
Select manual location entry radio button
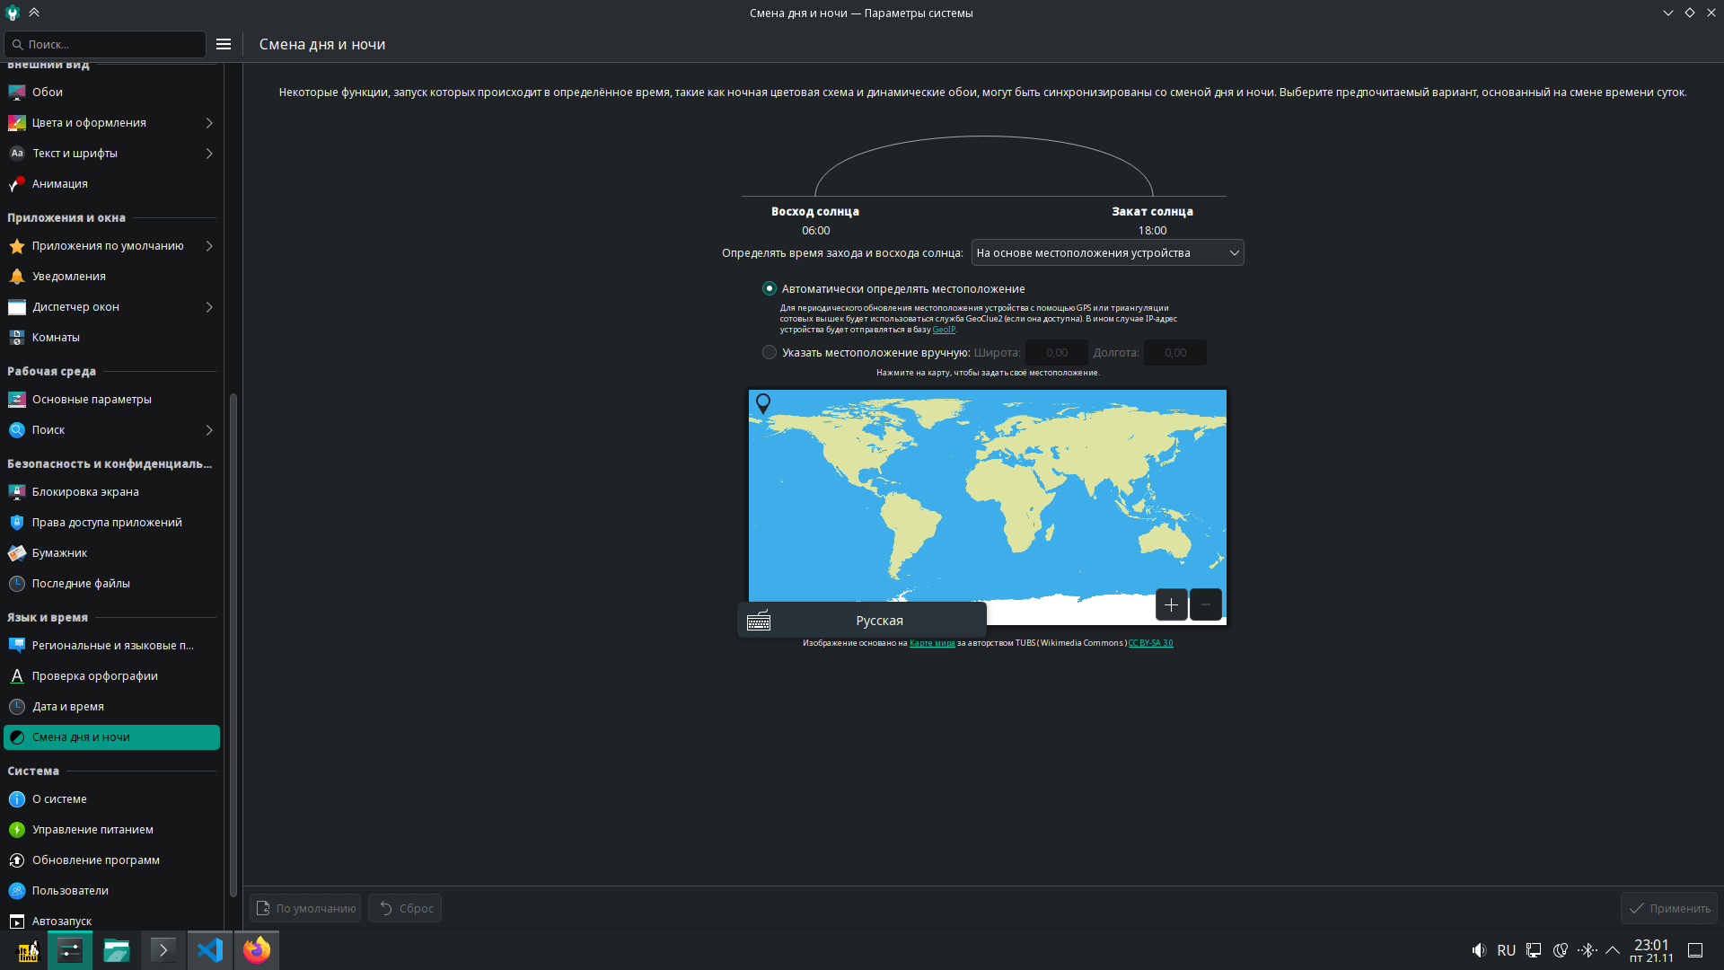[770, 353]
